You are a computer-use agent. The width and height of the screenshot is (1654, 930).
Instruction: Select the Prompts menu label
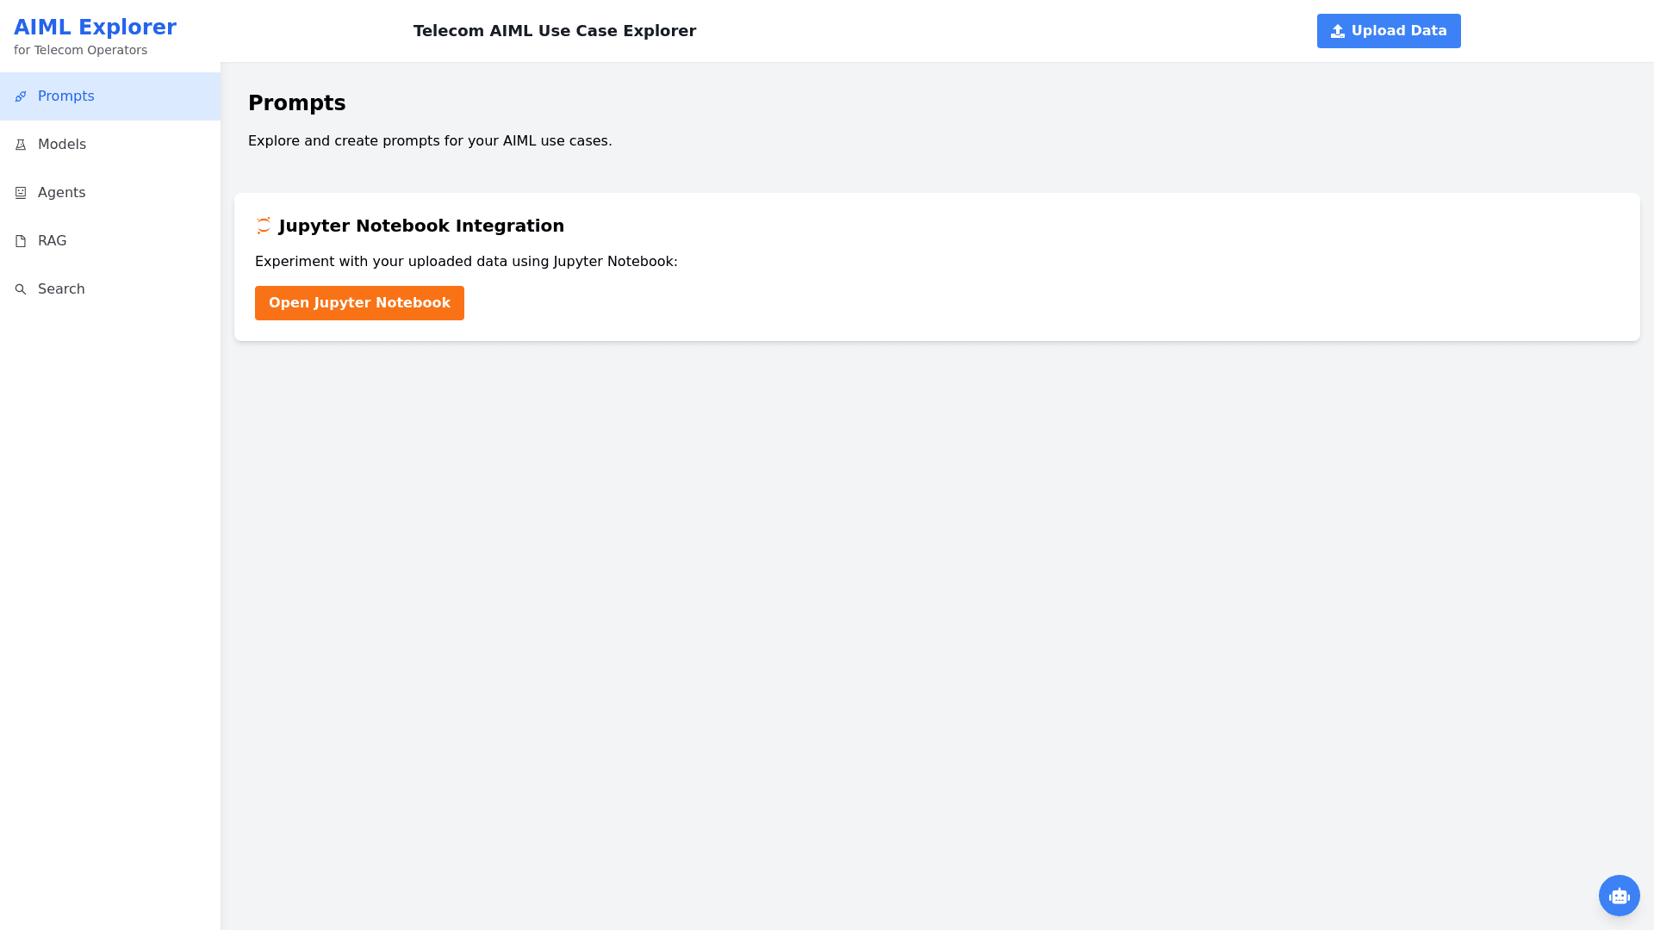(66, 96)
